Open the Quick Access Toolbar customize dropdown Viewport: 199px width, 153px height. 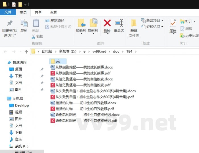(x=25, y=5)
